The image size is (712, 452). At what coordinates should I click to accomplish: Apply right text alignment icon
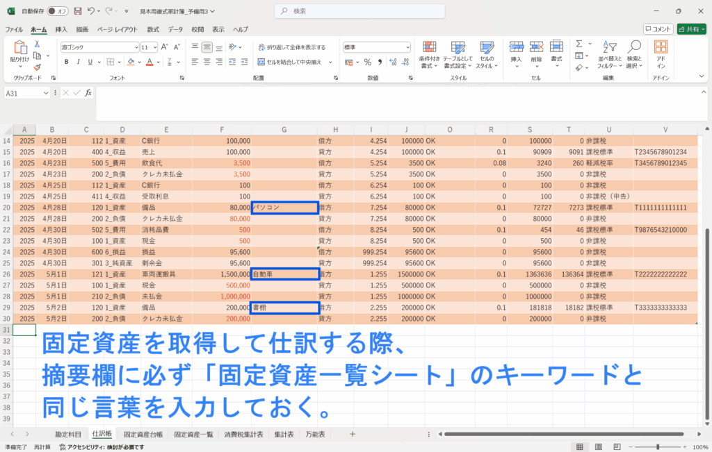[x=219, y=62]
